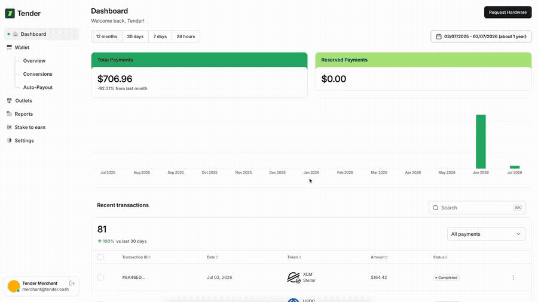Click the Total Payments card
The image size is (538, 302).
pyautogui.click(x=199, y=75)
